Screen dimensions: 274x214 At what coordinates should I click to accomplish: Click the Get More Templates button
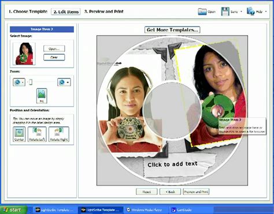(172, 30)
